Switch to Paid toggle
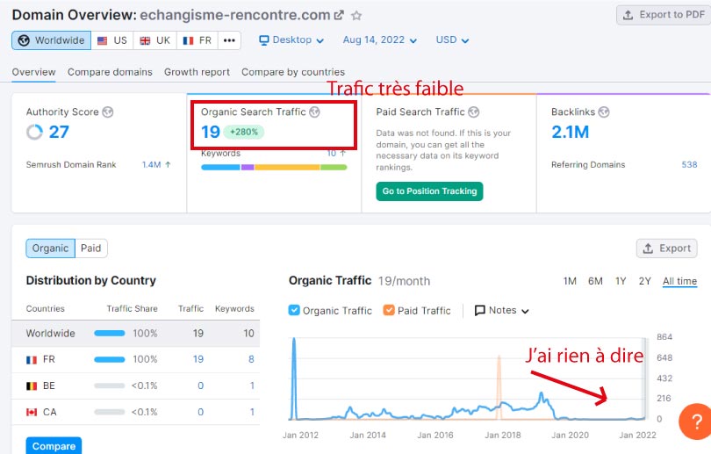Image resolution: width=711 pixels, height=454 pixels. click(x=91, y=249)
